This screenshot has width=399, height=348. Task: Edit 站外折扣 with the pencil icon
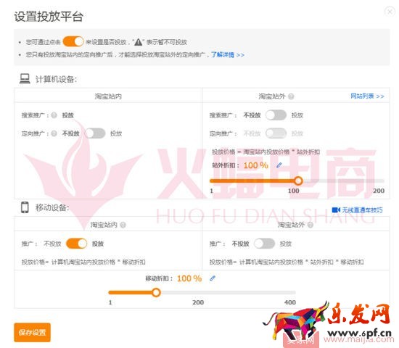click(279, 165)
